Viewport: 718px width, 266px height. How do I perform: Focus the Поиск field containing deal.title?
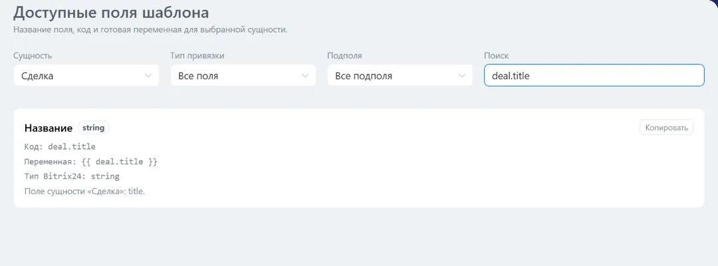click(x=594, y=76)
